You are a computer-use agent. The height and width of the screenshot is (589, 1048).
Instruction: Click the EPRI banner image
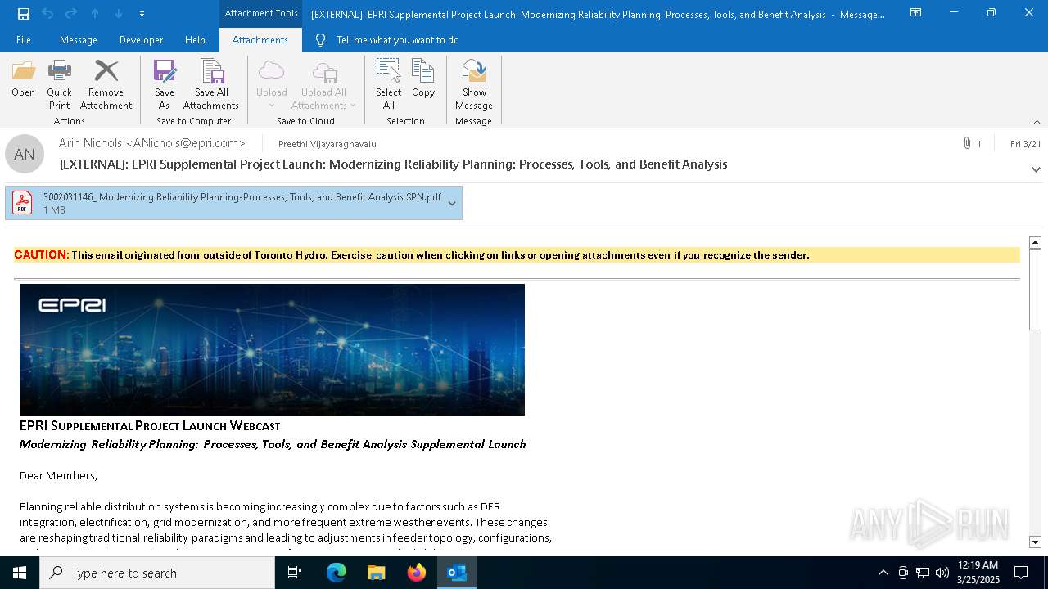tap(272, 349)
